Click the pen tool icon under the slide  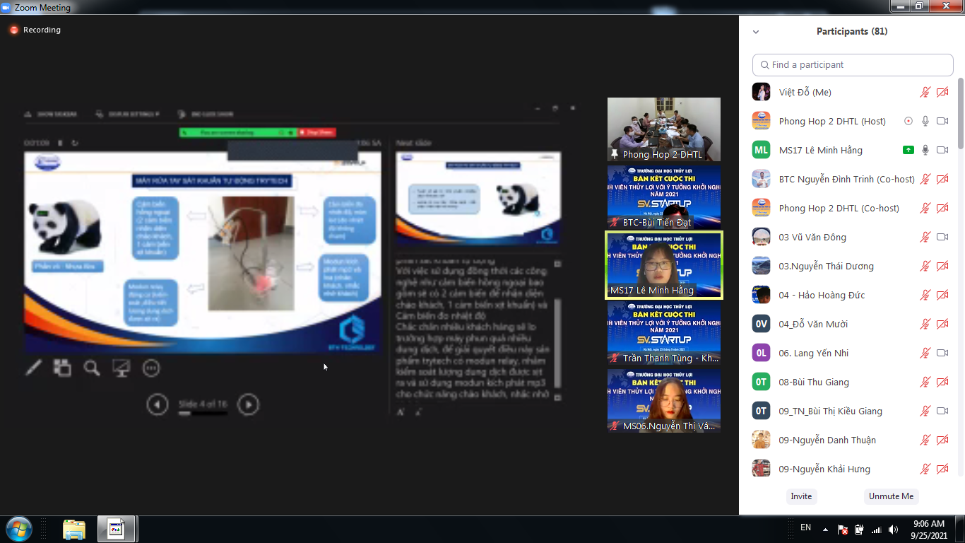tap(33, 368)
